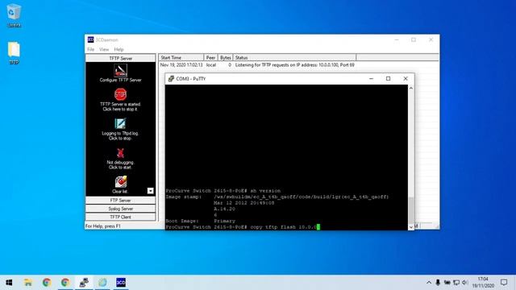516x290 pixels.
Task: Switch to PuTTY from the taskbar
Action: pos(84,283)
